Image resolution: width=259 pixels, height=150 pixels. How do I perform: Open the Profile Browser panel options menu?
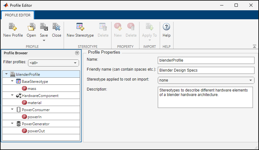tap(77, 53)
